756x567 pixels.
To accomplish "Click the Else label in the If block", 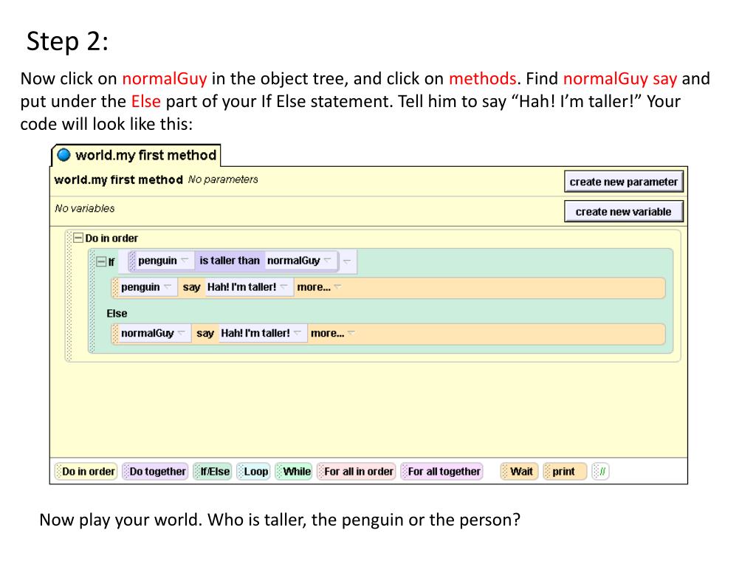I will pos(117,313).
